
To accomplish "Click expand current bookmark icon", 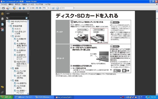I will click(27, 18).
